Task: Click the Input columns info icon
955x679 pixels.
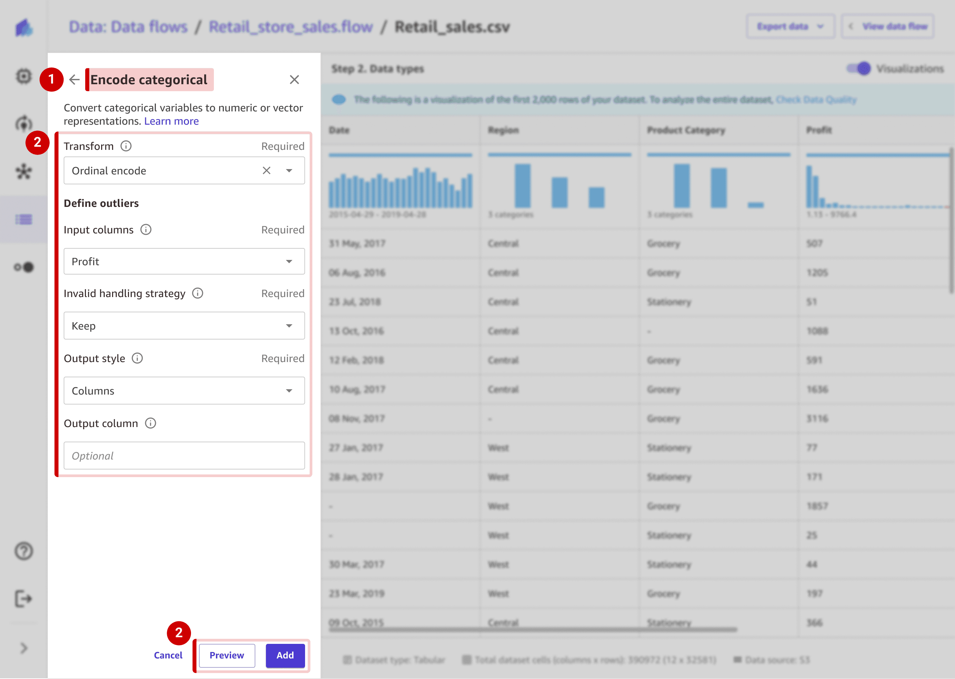Action: (x=146, y=229)
